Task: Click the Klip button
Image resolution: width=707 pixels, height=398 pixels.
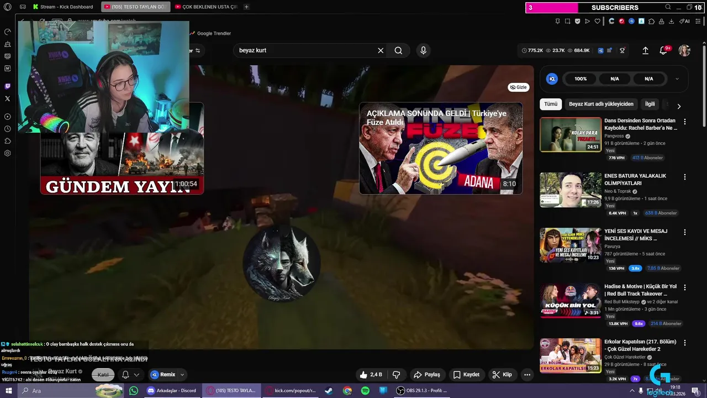Action: click(502, 374)
